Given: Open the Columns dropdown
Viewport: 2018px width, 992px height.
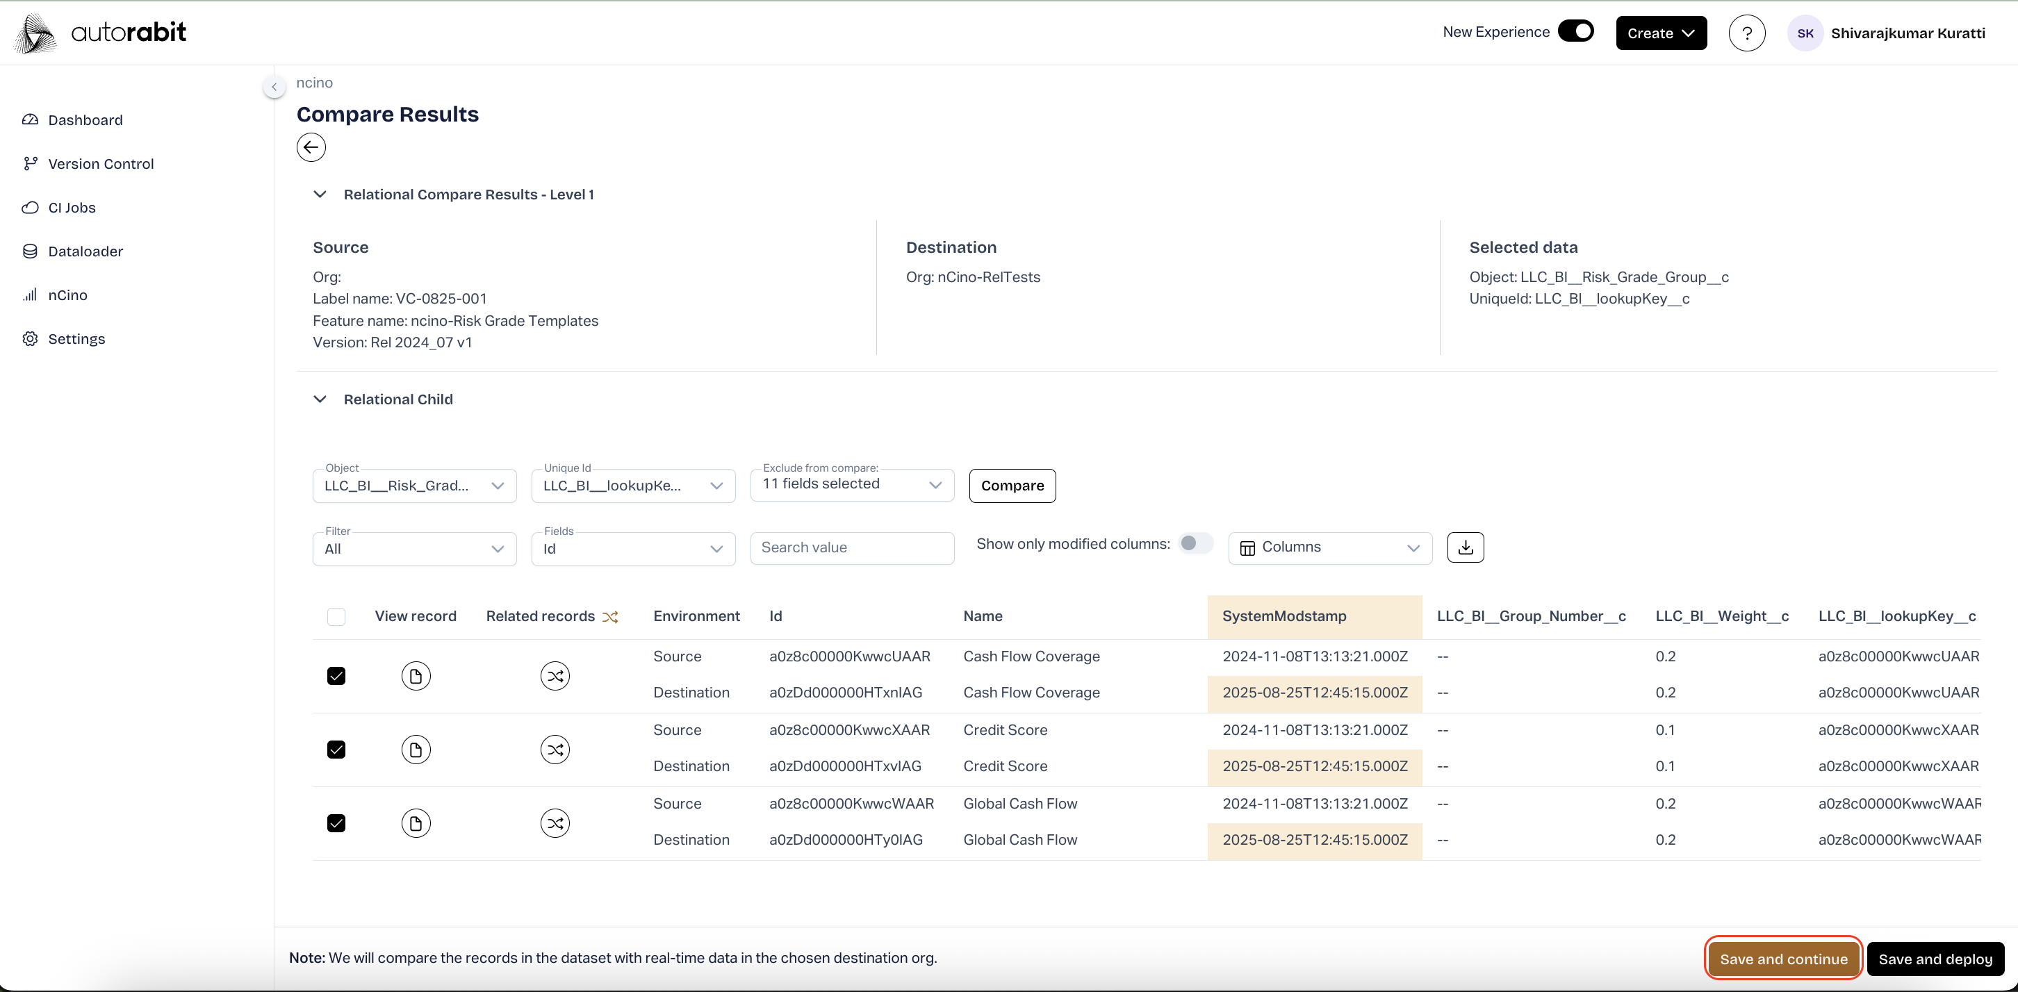Looking at the screenshot, I should pyautogui.click(x=1329, y=547).
